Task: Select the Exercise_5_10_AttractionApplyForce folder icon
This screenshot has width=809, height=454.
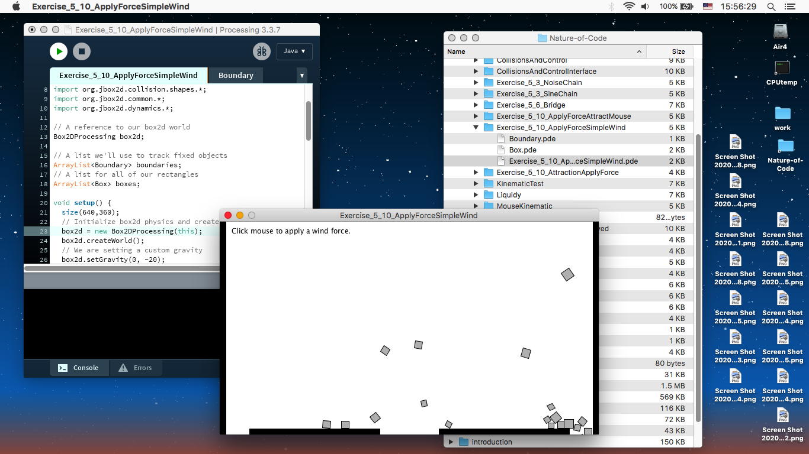Action: tap(489, 173)
